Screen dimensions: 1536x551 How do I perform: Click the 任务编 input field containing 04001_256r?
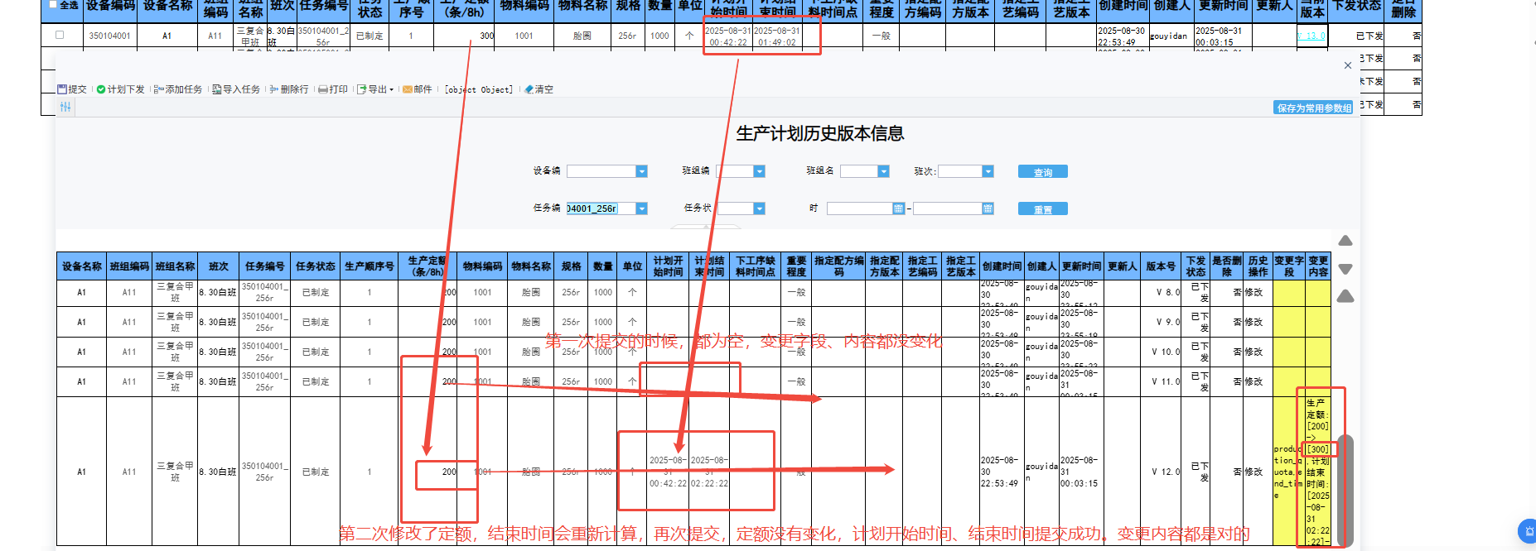(x=601, y=208)
